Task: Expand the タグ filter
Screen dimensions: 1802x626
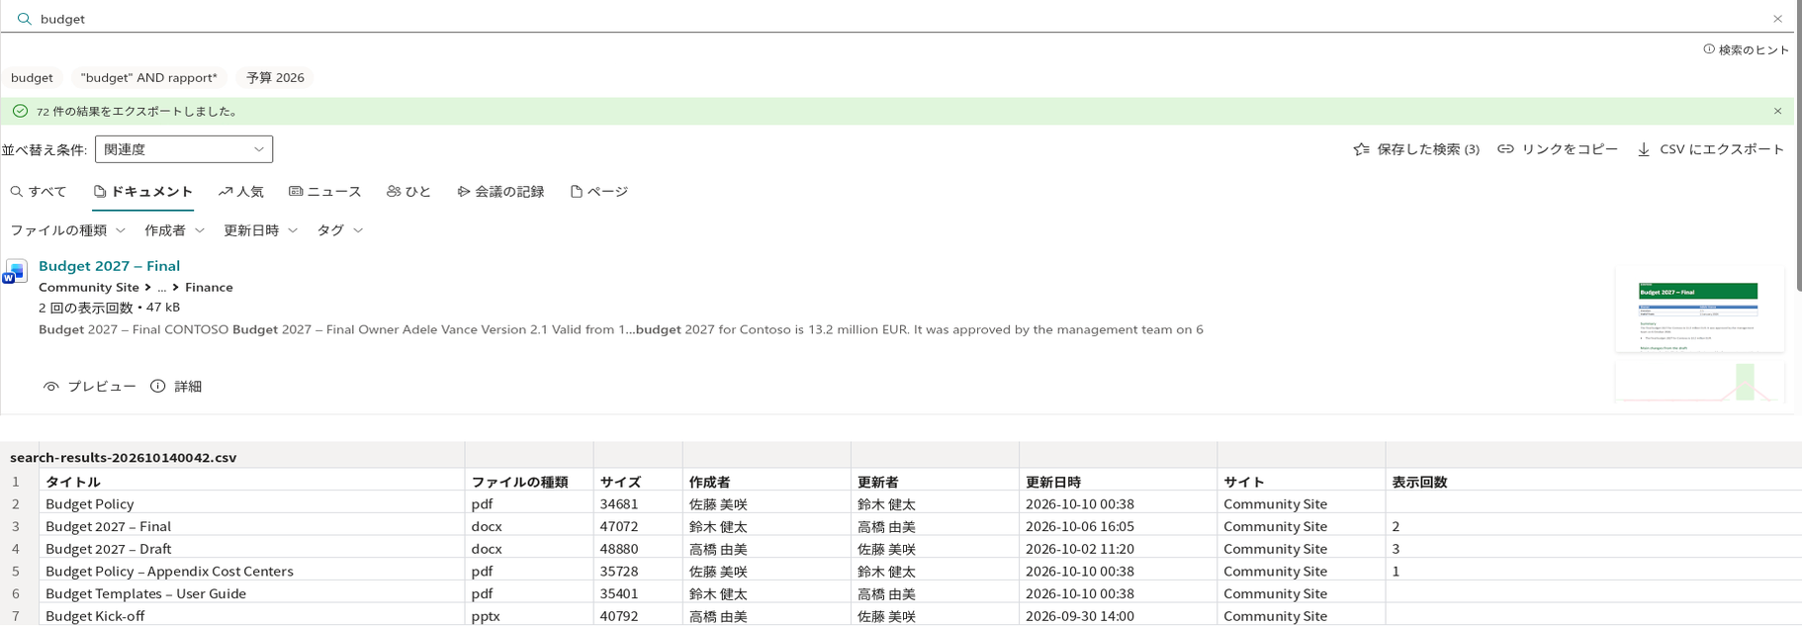Action: pos(340,230)
